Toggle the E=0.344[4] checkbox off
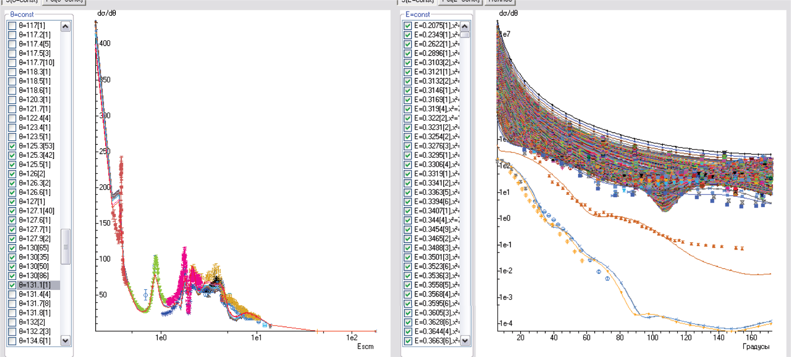Image resolution: width=791 pixels, height=357 pixels. pyautogui.click(x=408, y=220)
